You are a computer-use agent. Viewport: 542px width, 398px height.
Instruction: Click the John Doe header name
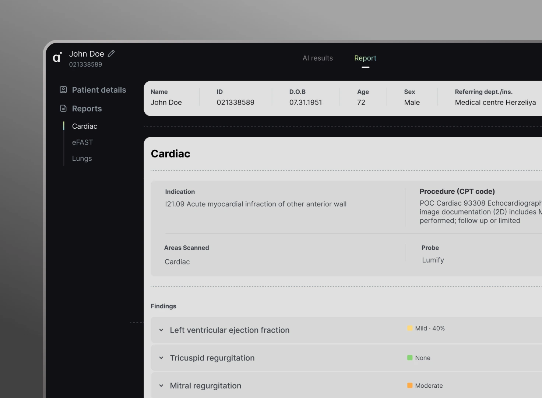[x=87, y=54]
